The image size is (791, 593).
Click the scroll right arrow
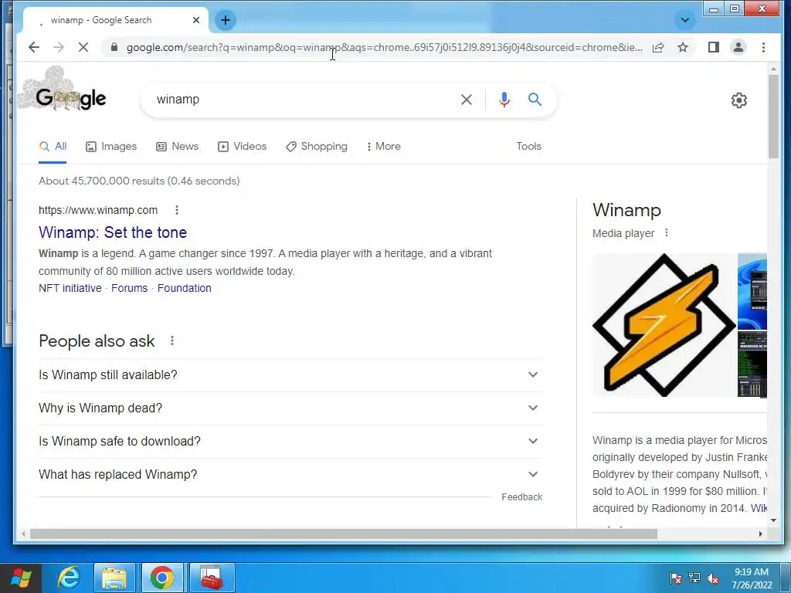coord(760,534)
